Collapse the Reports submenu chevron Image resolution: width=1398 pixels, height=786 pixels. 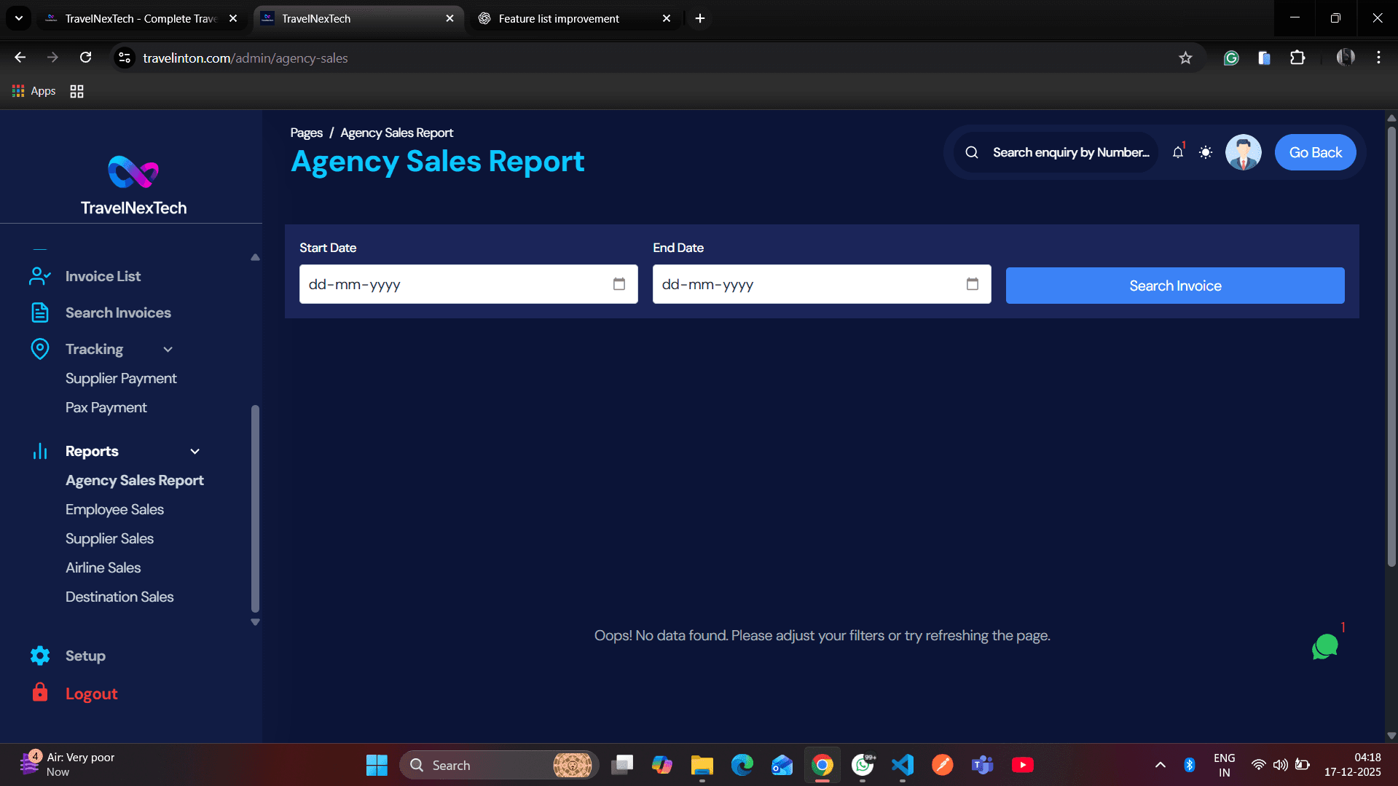click(195, 452)
